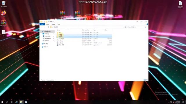Image resolution: width=186 pixels, height=104 pixels.
Task: Open Desktop in the navigation pane
Action: tap(46, 34)
